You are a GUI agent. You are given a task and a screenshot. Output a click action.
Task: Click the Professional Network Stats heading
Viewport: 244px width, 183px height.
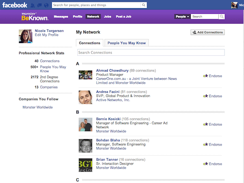(41, 53)
